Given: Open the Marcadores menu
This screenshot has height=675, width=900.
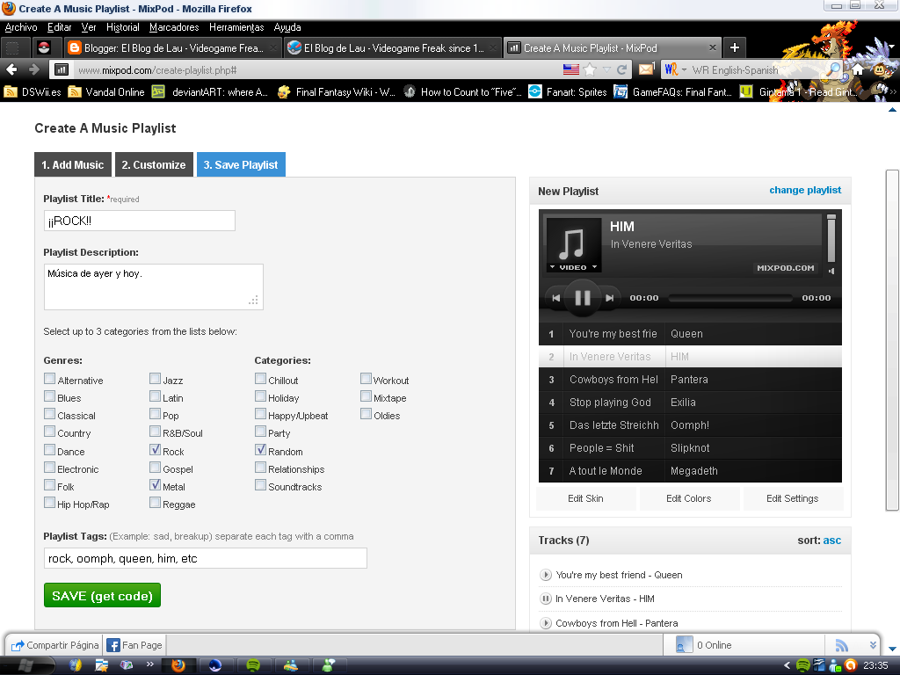Looking at the screenshot, I should (x=174, y=27).
